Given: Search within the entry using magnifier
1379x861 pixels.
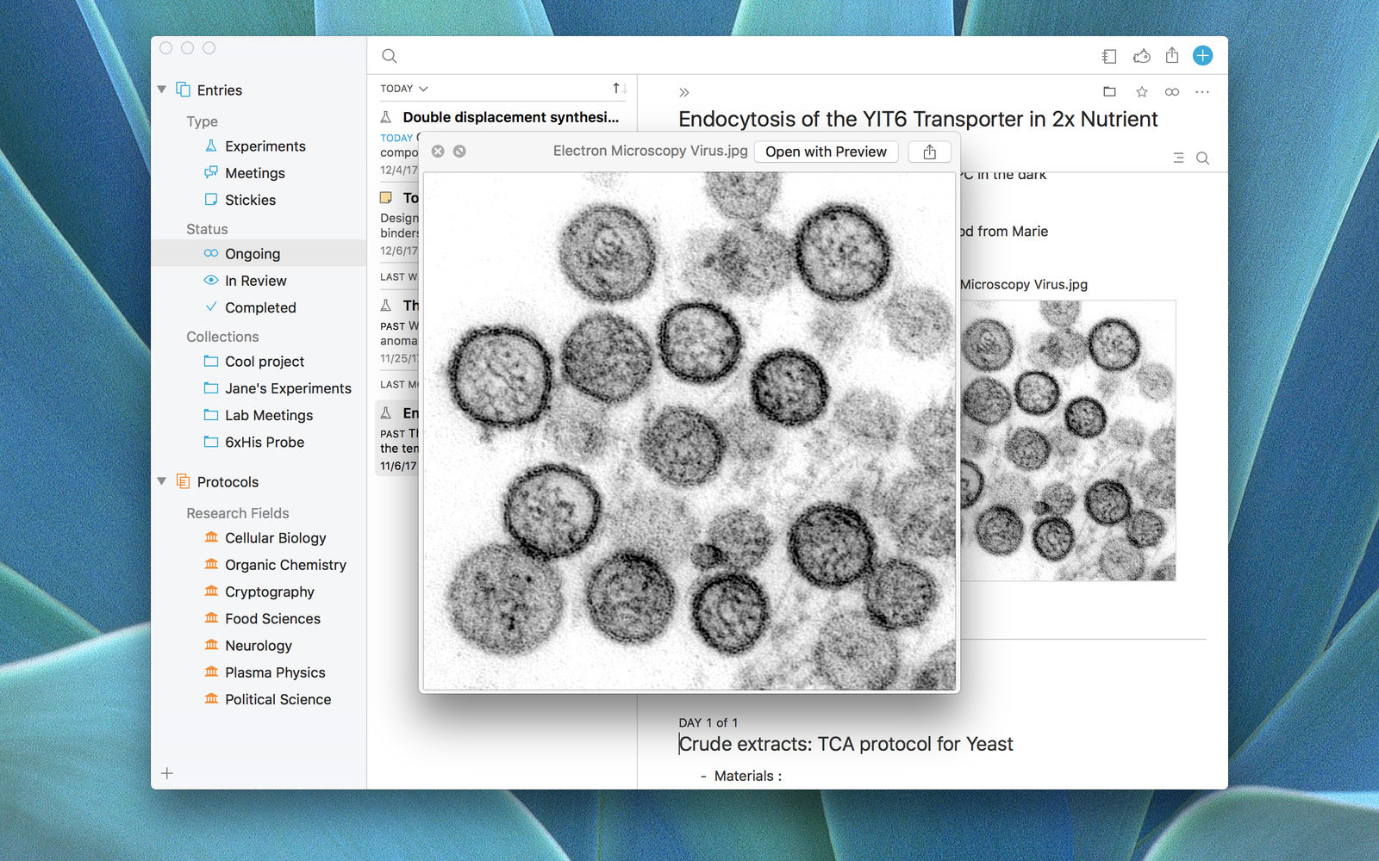Looking at the screenshot, I should (x=1203, y=158).
